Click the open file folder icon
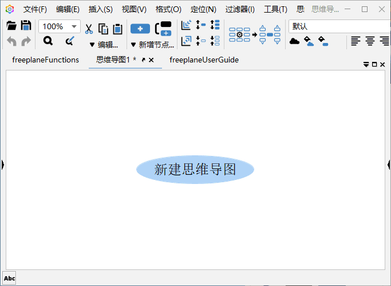Image resolution: width=391 pixels, height=286 pixels. pos(11,26)
